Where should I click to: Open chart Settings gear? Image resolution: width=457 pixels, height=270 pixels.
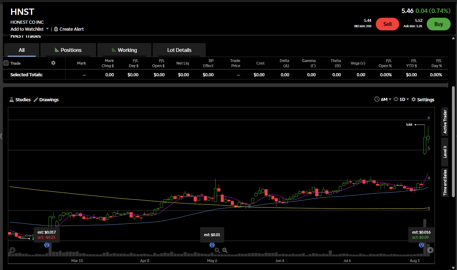tap(423, 99)
